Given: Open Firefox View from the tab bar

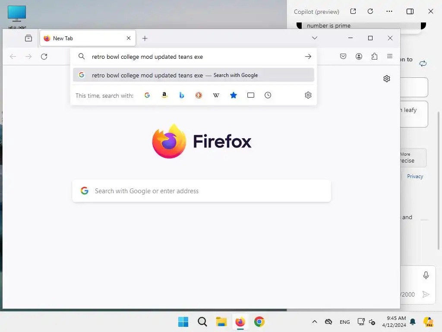Looking at the screenshot, I should pos(28,38).
